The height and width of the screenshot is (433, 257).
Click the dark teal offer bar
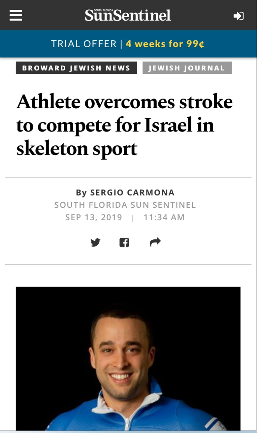(128, 44)
